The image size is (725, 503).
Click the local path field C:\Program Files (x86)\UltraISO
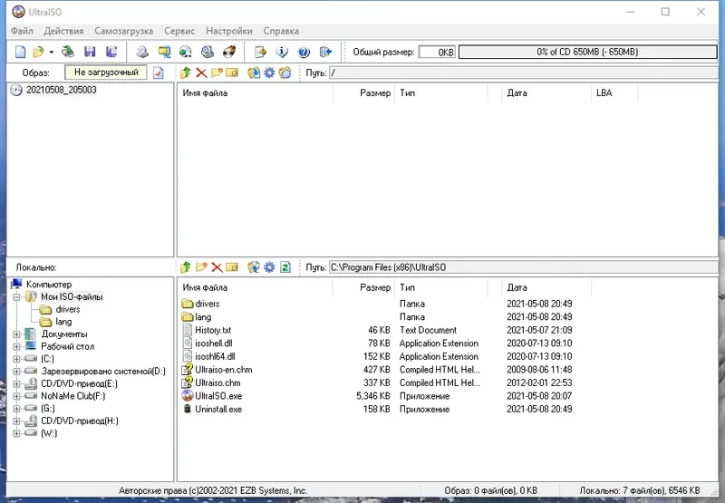click(523, 267)
